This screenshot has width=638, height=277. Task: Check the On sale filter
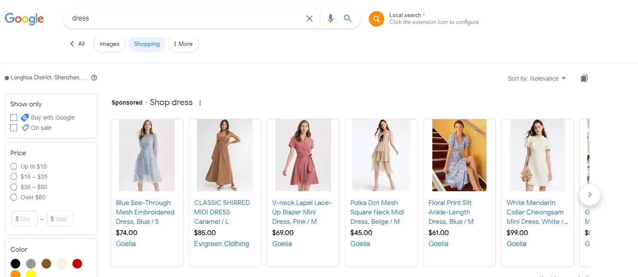(x=14, y=128)
